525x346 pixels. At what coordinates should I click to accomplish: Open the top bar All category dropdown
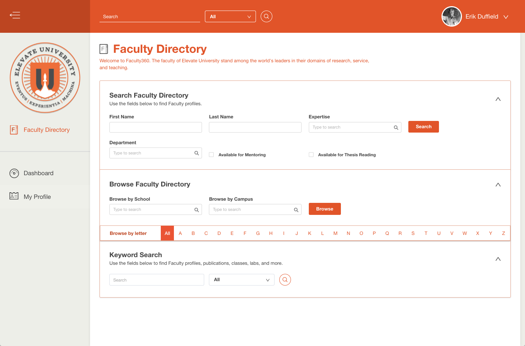pyautogui.click(x=230, y=16)
